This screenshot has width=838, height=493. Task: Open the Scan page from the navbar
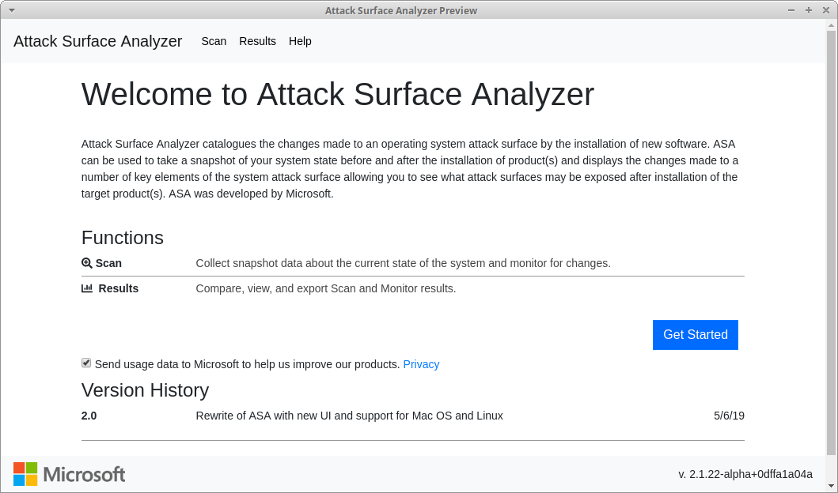click(214, 41)
